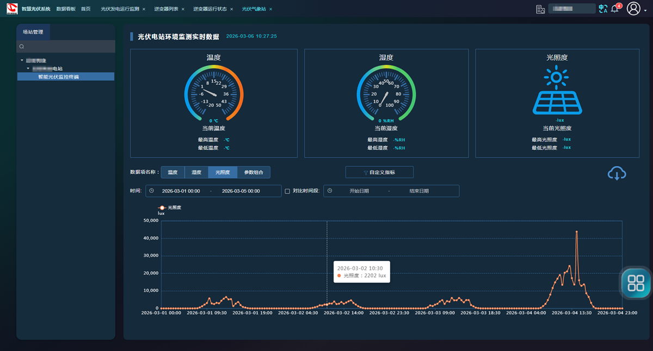Click the 智慧光伏系统 logo icon
This screenshot has width=653, height=351.
pos(12,9)
